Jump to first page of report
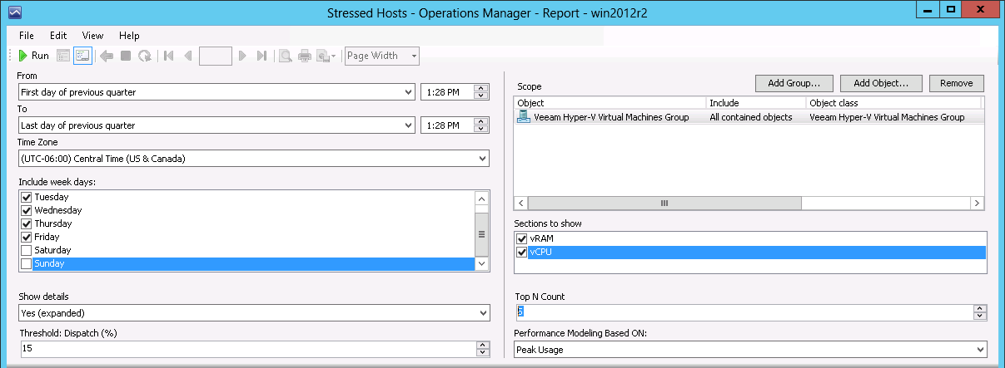 (x=169, y=56)
